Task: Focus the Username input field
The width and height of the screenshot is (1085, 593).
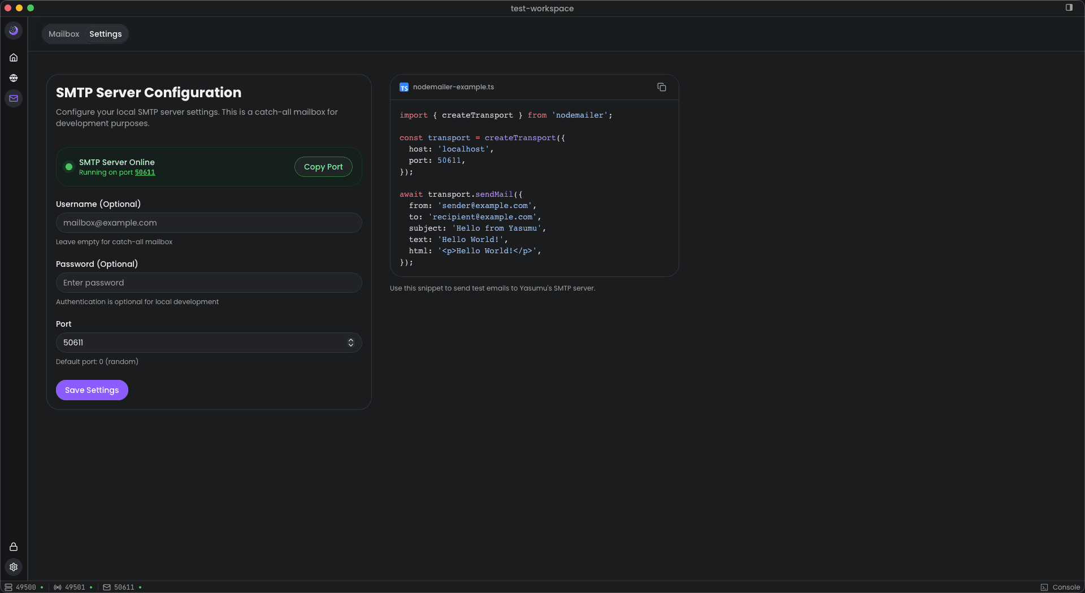Action: pos(209,223)
